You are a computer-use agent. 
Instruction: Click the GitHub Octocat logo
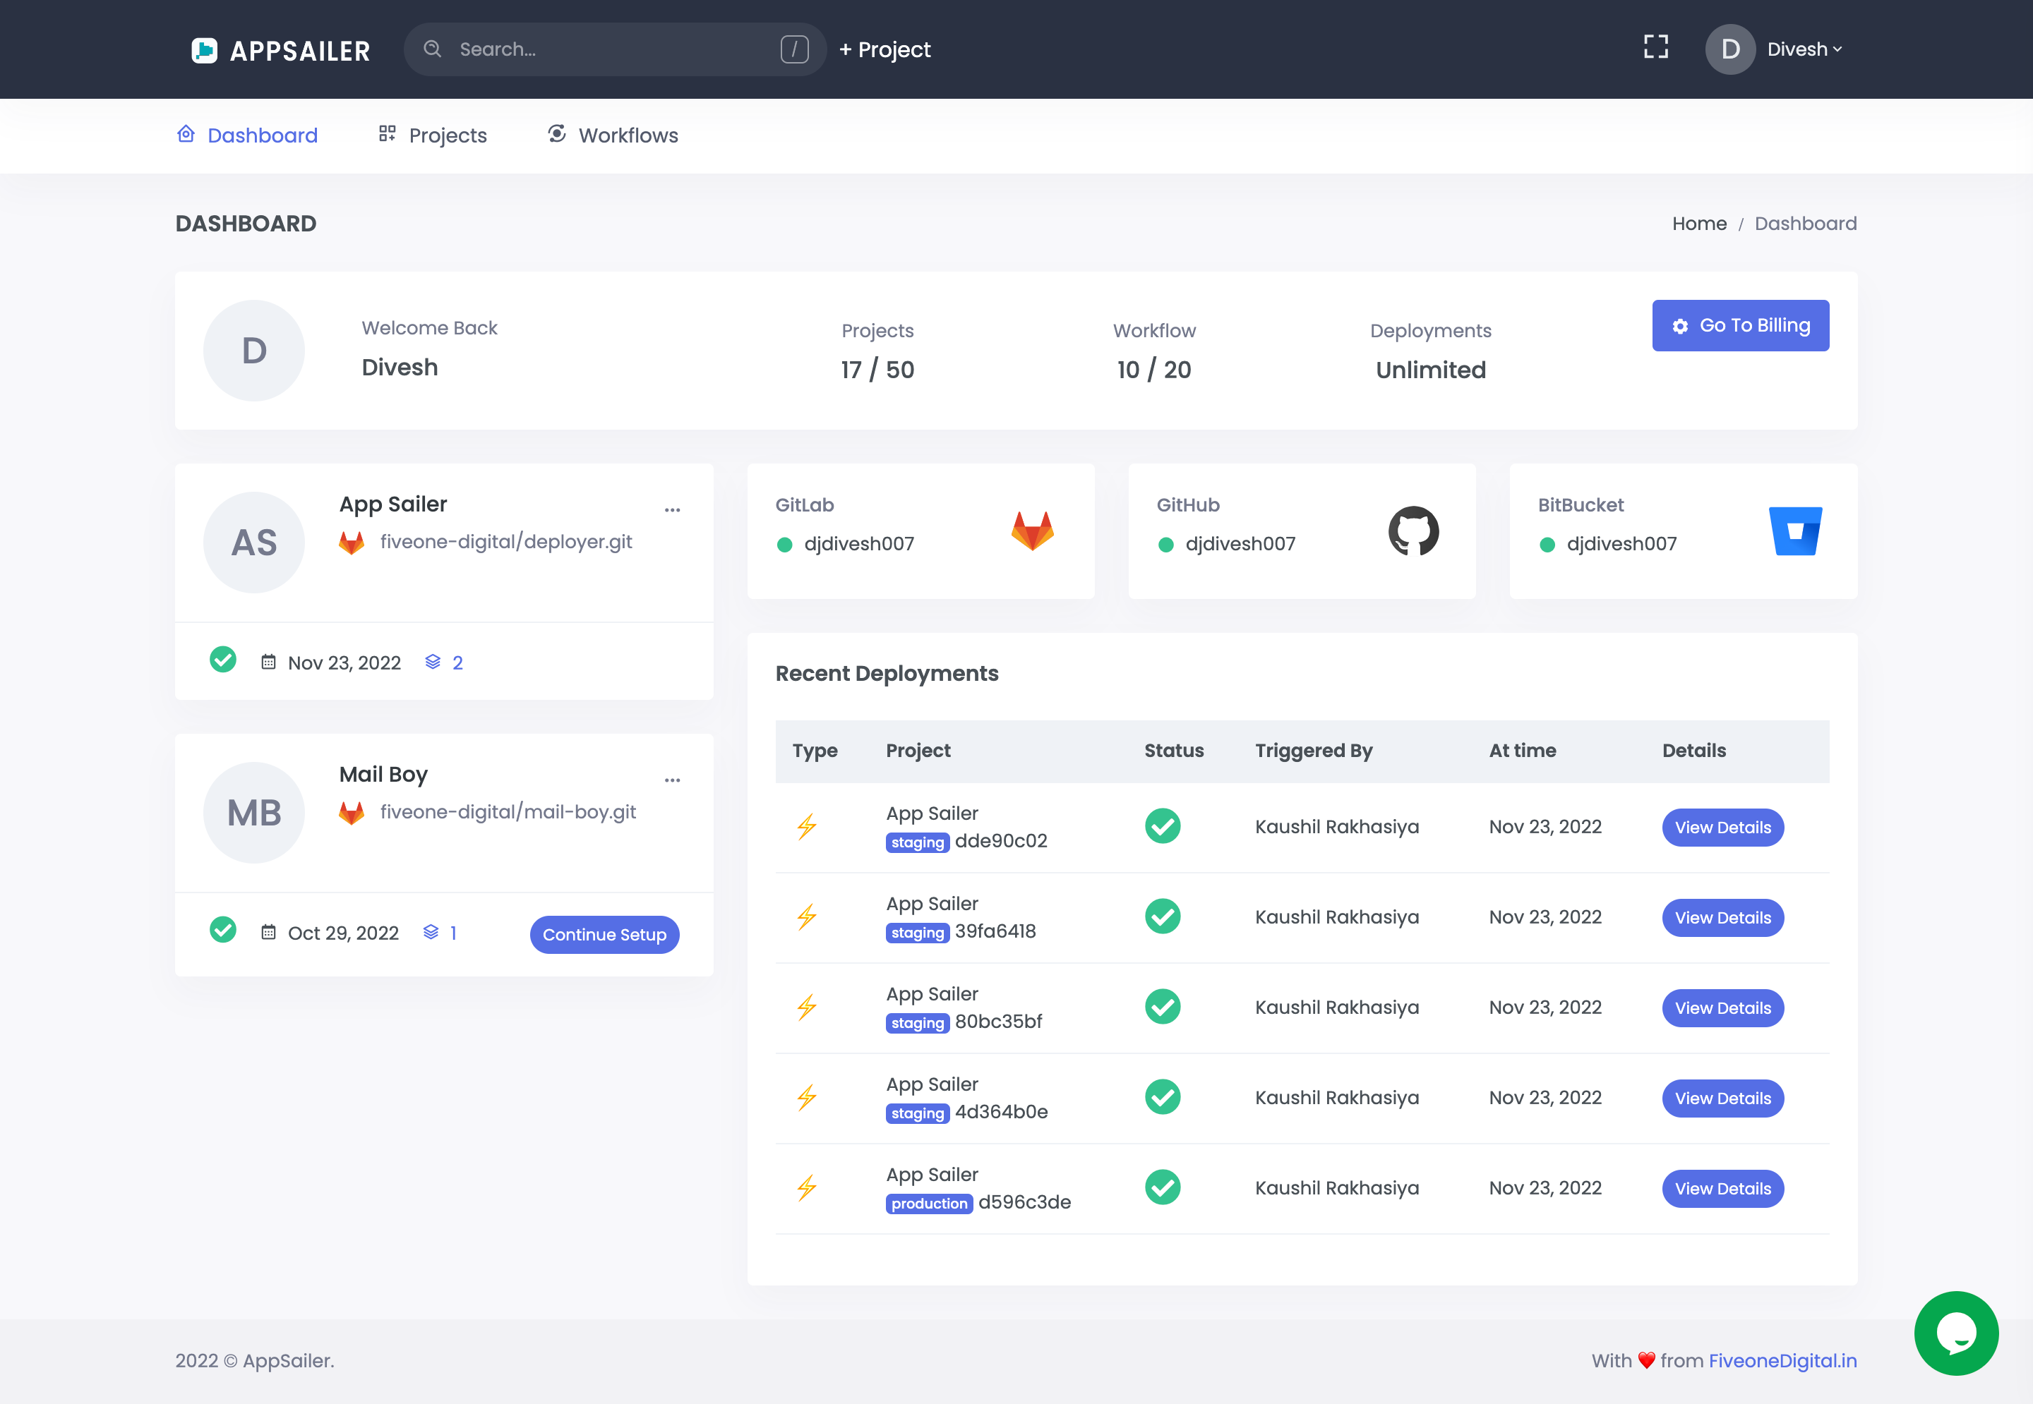click(1413, 531)
